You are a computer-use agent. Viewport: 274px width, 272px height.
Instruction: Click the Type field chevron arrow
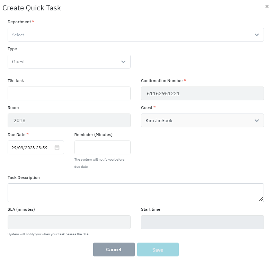point(123,62)
